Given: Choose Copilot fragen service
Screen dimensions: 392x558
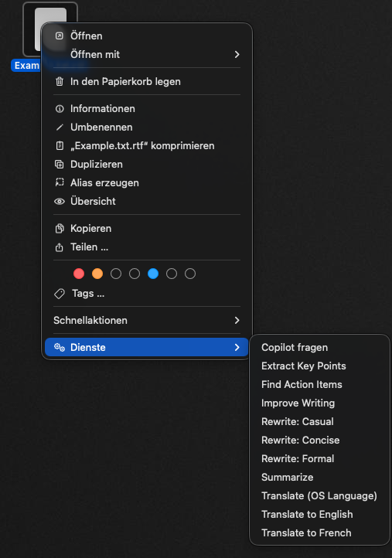Looking at the screenshot, I should click(x=319, y=347).
